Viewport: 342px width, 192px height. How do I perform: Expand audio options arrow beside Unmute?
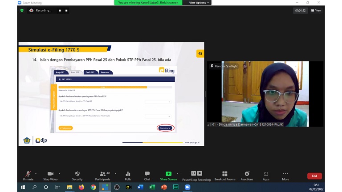click(x=36, y=173)
